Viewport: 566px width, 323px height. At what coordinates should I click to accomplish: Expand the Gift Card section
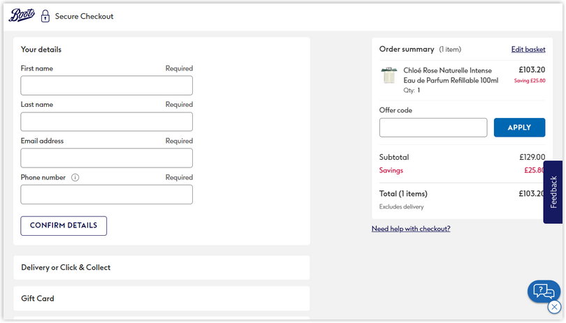161,299
